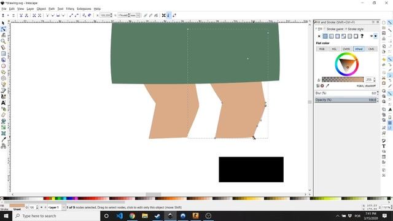Set fill to Pattern
The width and height of the screenshot is (393, 221).
point(349,36)
